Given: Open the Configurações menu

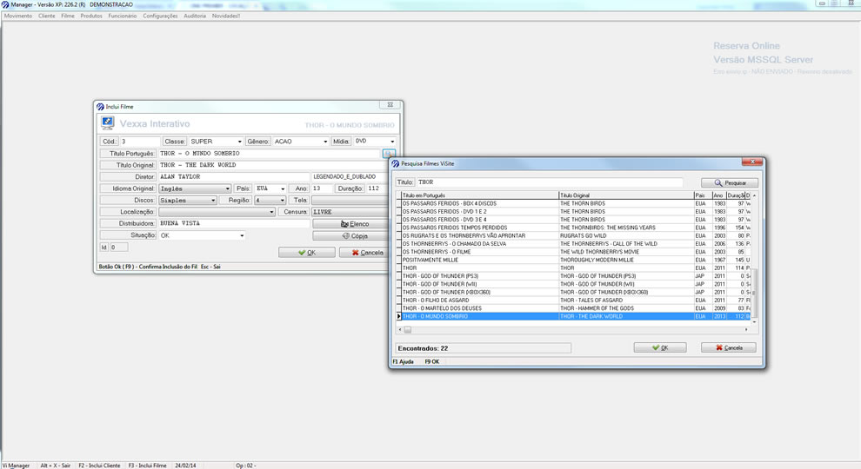Looking at the screenshot, I should tap(160, 16).
